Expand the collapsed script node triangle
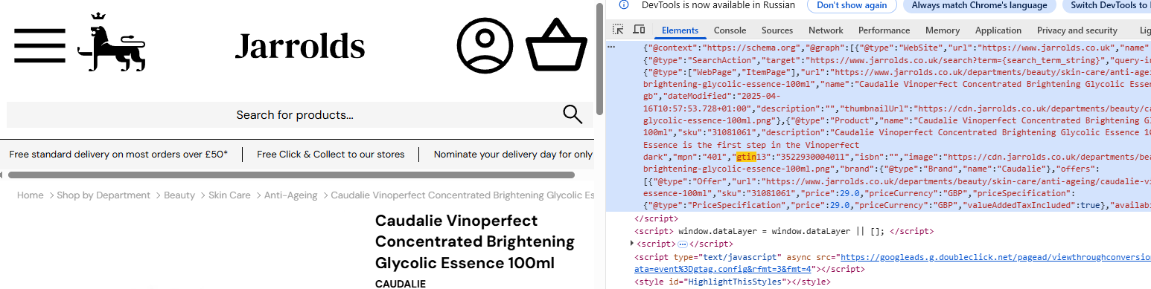Viewport: 1151px width, 289px height. click(x=633, y=244)
